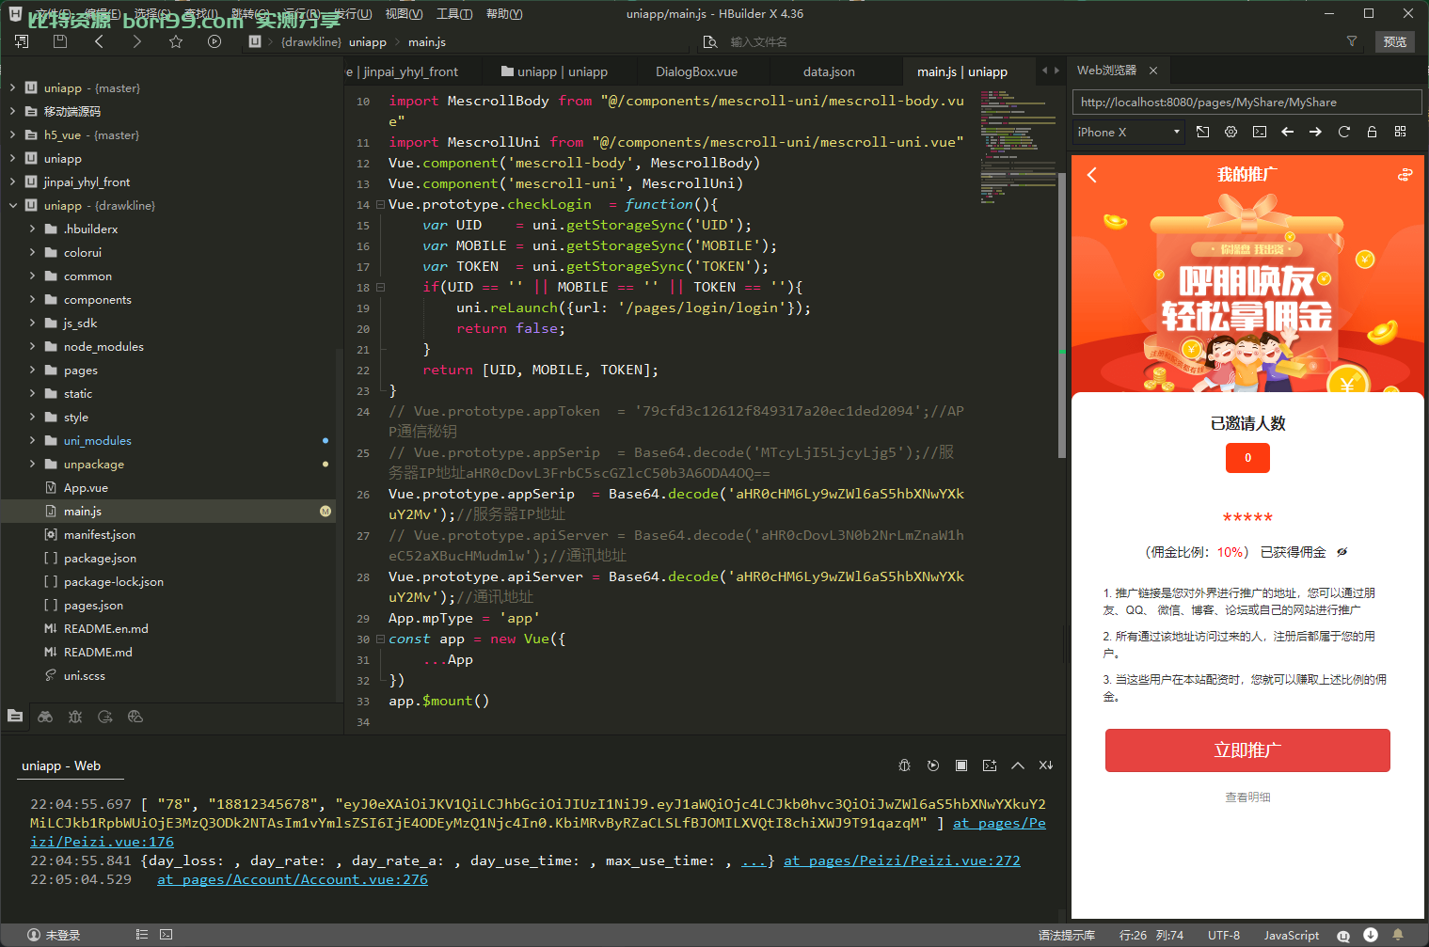The width and height of the screenshot is (1429, 947).
Task: Reload page with browser refresh icon
Action: [x=1343, y=132]
